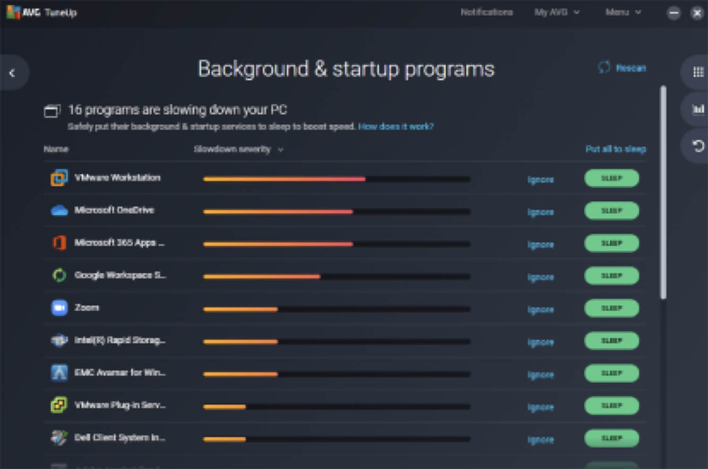Put Zoom to sleep
Image resolution: width=708 pixels, height=469 pixels.
612,308
